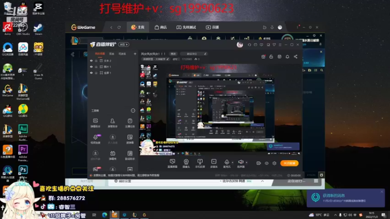Click the unlock icon in header
This screenshot has height=219, width=390.
click(271, 56)
